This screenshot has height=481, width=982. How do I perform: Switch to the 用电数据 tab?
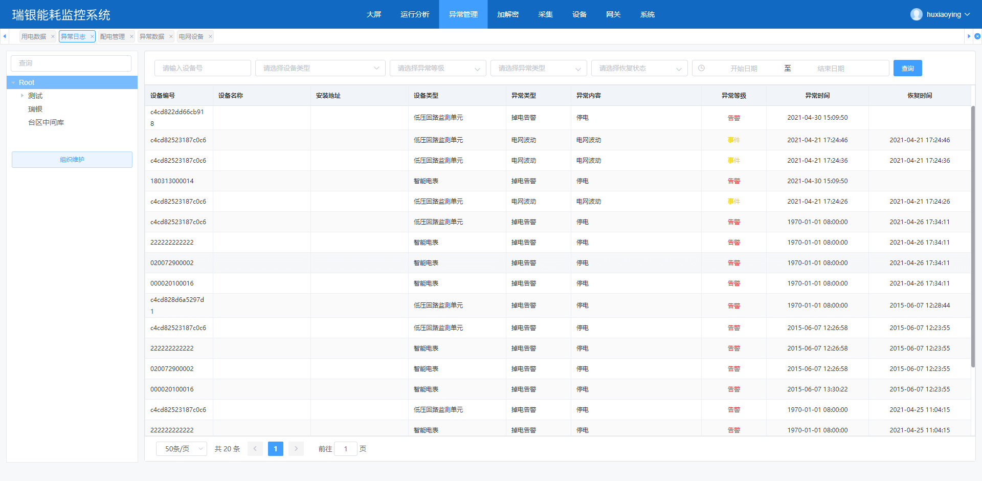[34, 37]
